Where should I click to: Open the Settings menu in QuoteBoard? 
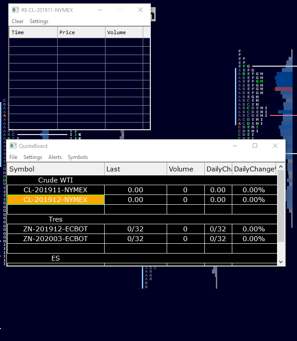33,157
